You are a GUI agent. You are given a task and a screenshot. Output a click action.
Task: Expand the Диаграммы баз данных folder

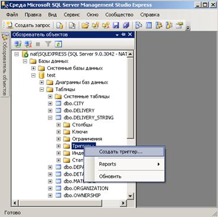tap(41, 82)
